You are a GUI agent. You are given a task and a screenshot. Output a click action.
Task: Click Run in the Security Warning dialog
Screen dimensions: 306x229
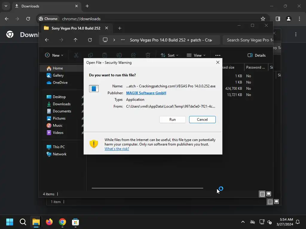172,120
